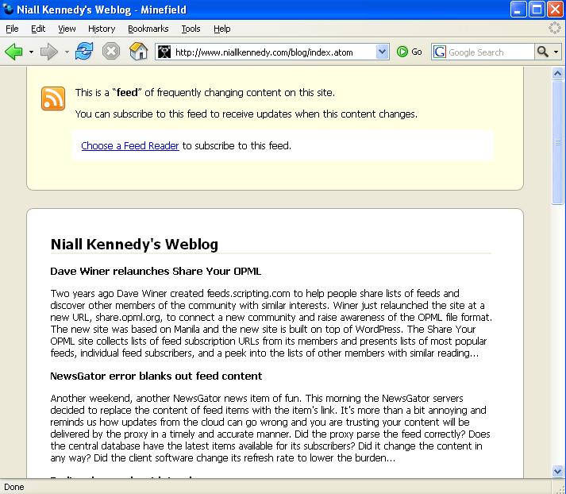Viewport: 566px width, 494px height.
Task: Click 'You can subscribe to this feed' sentence
Action: [x=246, y=114]
